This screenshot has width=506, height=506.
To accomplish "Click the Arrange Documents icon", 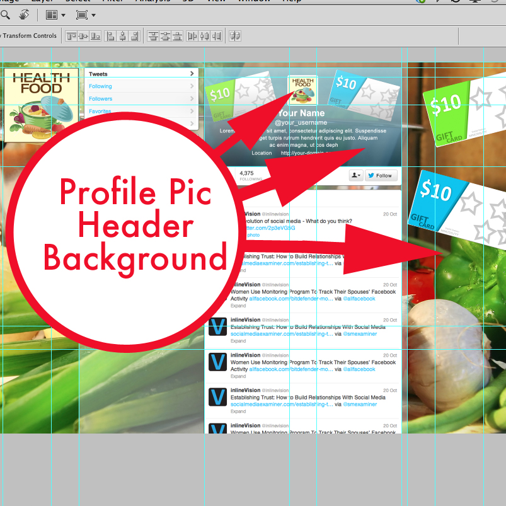I will 50,14.
